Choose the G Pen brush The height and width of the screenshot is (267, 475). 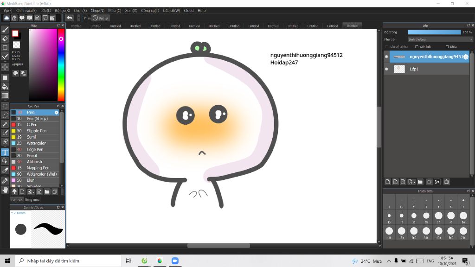point(35,125)
